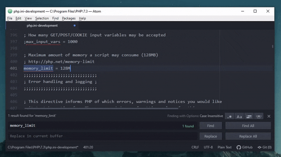This screenshot has height=157, width=281.
Task: Open the View menu
Action: [28, 18]
